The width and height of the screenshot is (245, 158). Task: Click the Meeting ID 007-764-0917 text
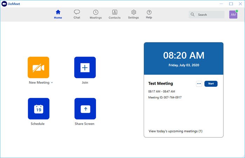(x=165, y=98)
